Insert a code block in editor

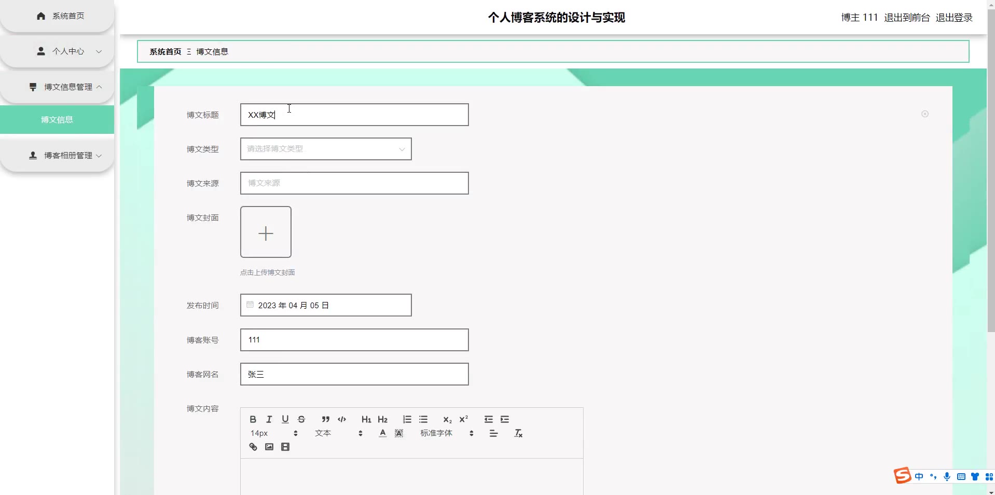[x=342, y=419]
